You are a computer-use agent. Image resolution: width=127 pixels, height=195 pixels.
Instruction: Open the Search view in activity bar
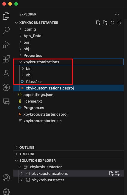[x=6, y=30]
